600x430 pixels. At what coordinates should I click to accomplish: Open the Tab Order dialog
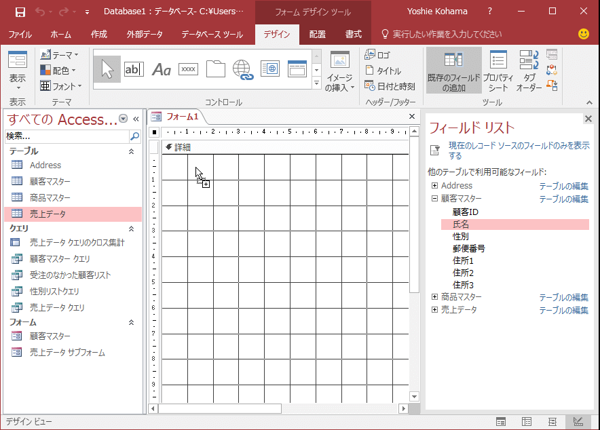coord(529,71)
